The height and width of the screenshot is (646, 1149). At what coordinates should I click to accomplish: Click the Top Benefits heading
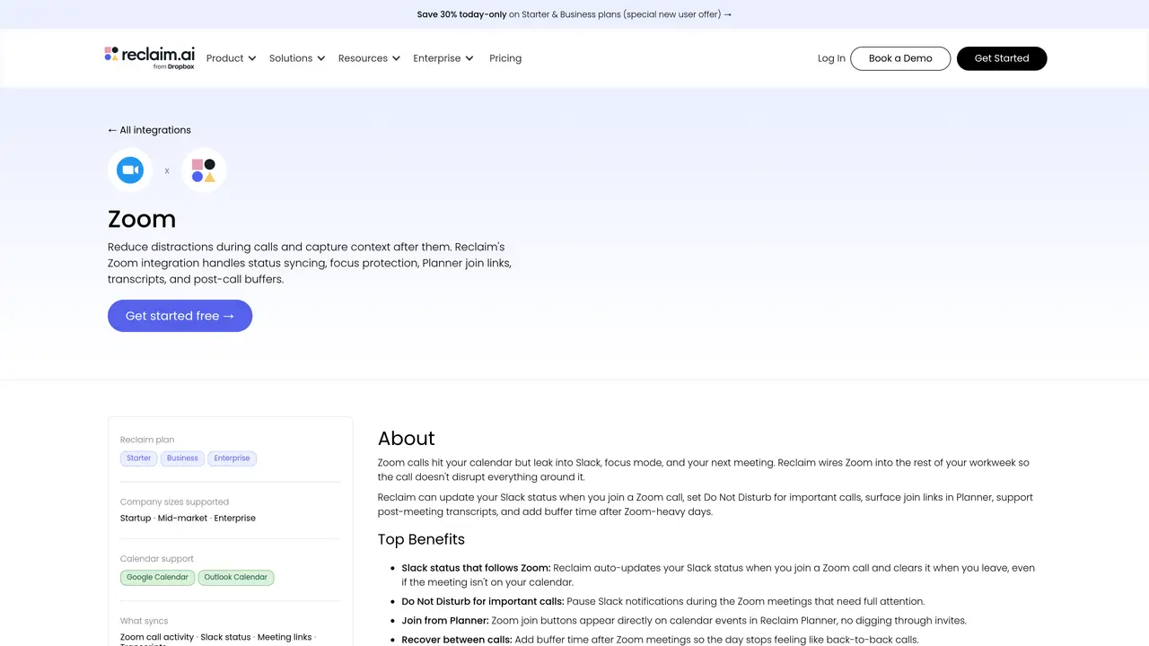click(421, 539)
